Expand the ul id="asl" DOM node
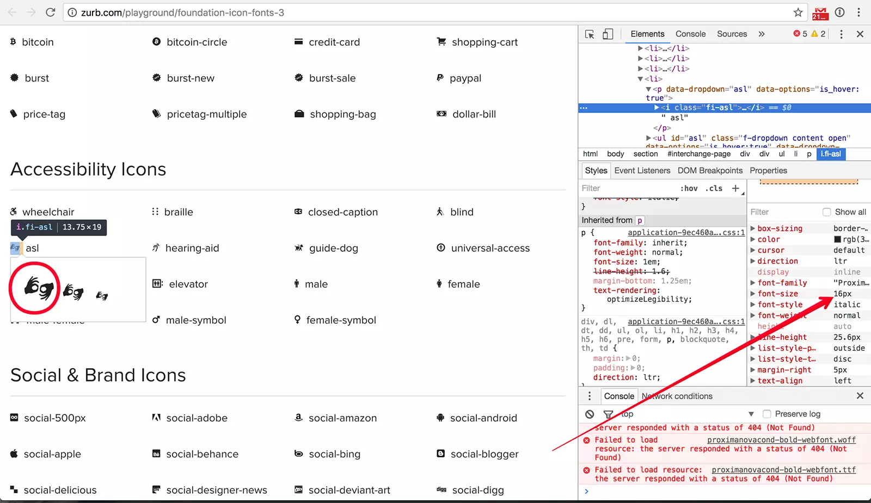871x503 pixels. click(648, 138)
